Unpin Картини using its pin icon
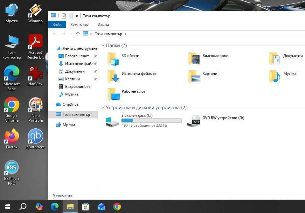Image resolution: width=305 pixels, height=213 pixels. click(x=95, y=79)
